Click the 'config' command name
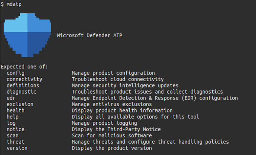256x155 pixels. (x=15, y=73)
